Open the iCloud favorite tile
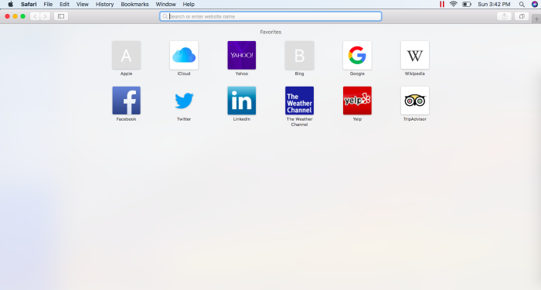The image size is (541, 290). pos(184,55)
